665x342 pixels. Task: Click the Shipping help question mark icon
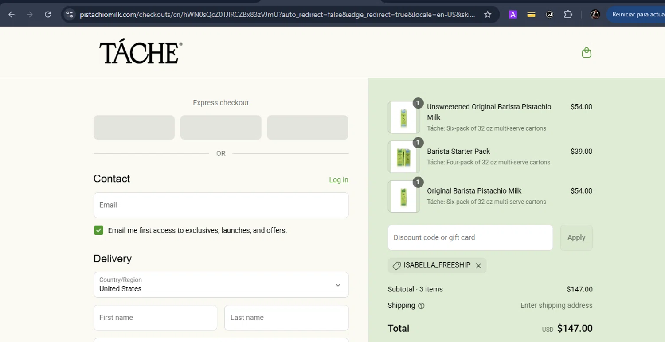click(x=421, y=306)
